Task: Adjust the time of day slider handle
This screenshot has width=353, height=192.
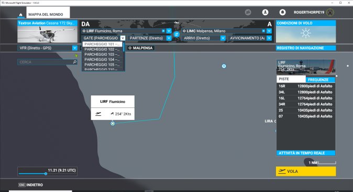Action: click(x=46, y=174)
